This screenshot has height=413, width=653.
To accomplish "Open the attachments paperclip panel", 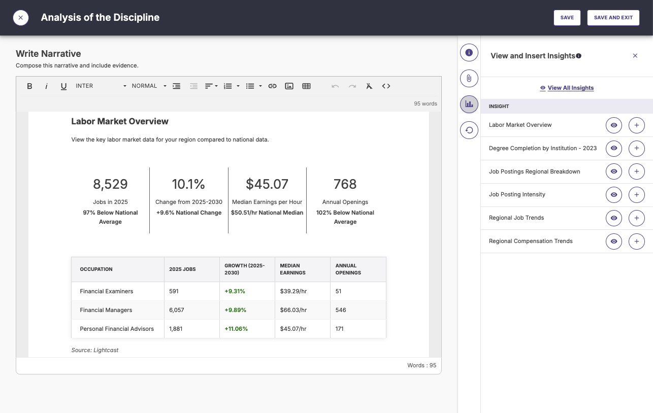I will (x=469, y=78).
